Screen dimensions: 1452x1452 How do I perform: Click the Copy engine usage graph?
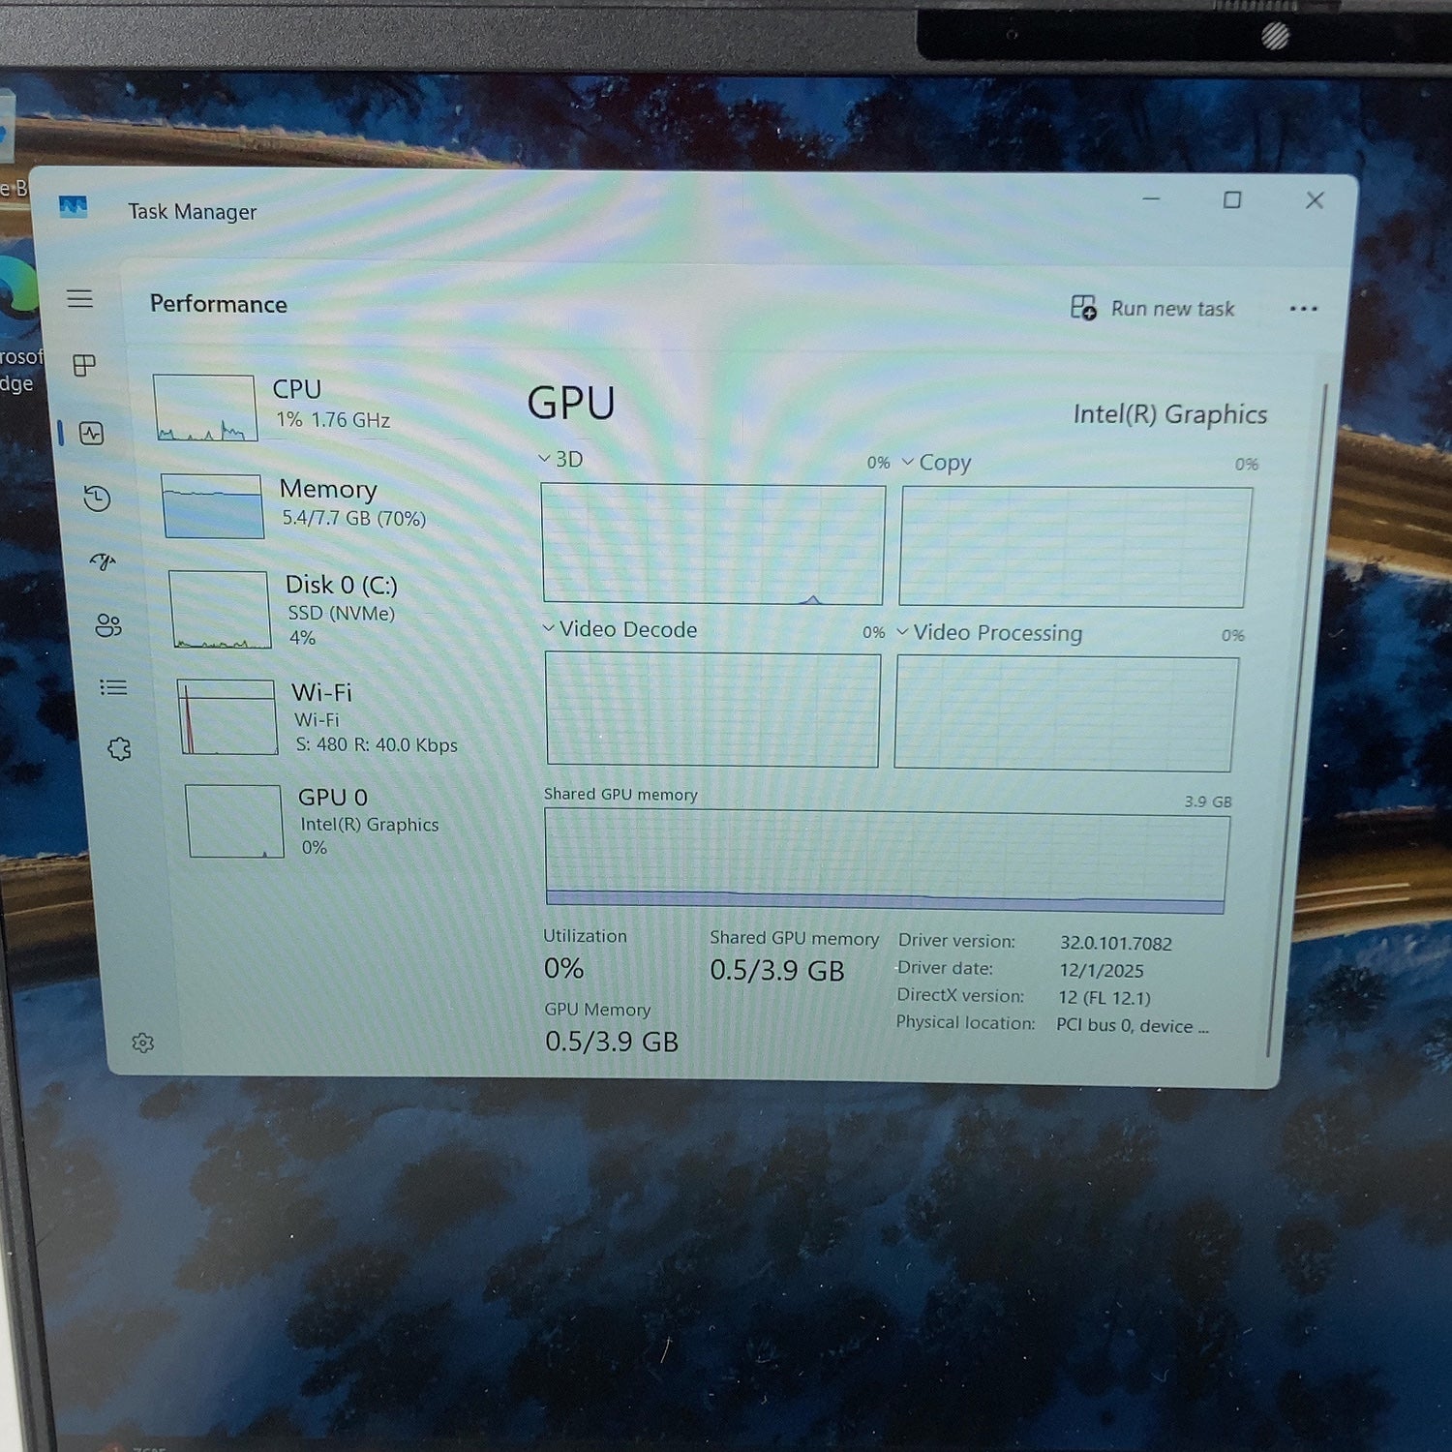[1074, 547]
